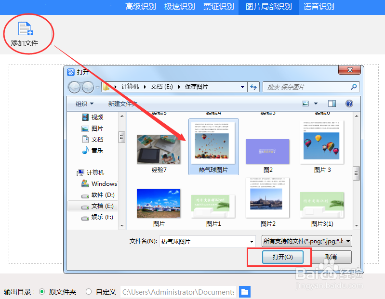Go forward with the dialog forward arrow

click(x=88, y=87)
